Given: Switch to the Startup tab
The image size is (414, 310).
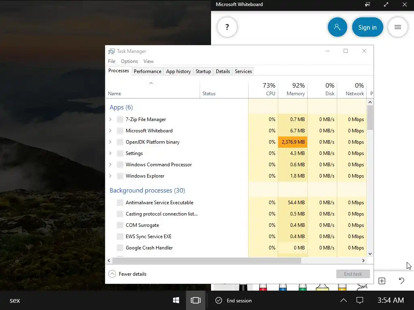Looking at the screenshot, I should point(203,71).
